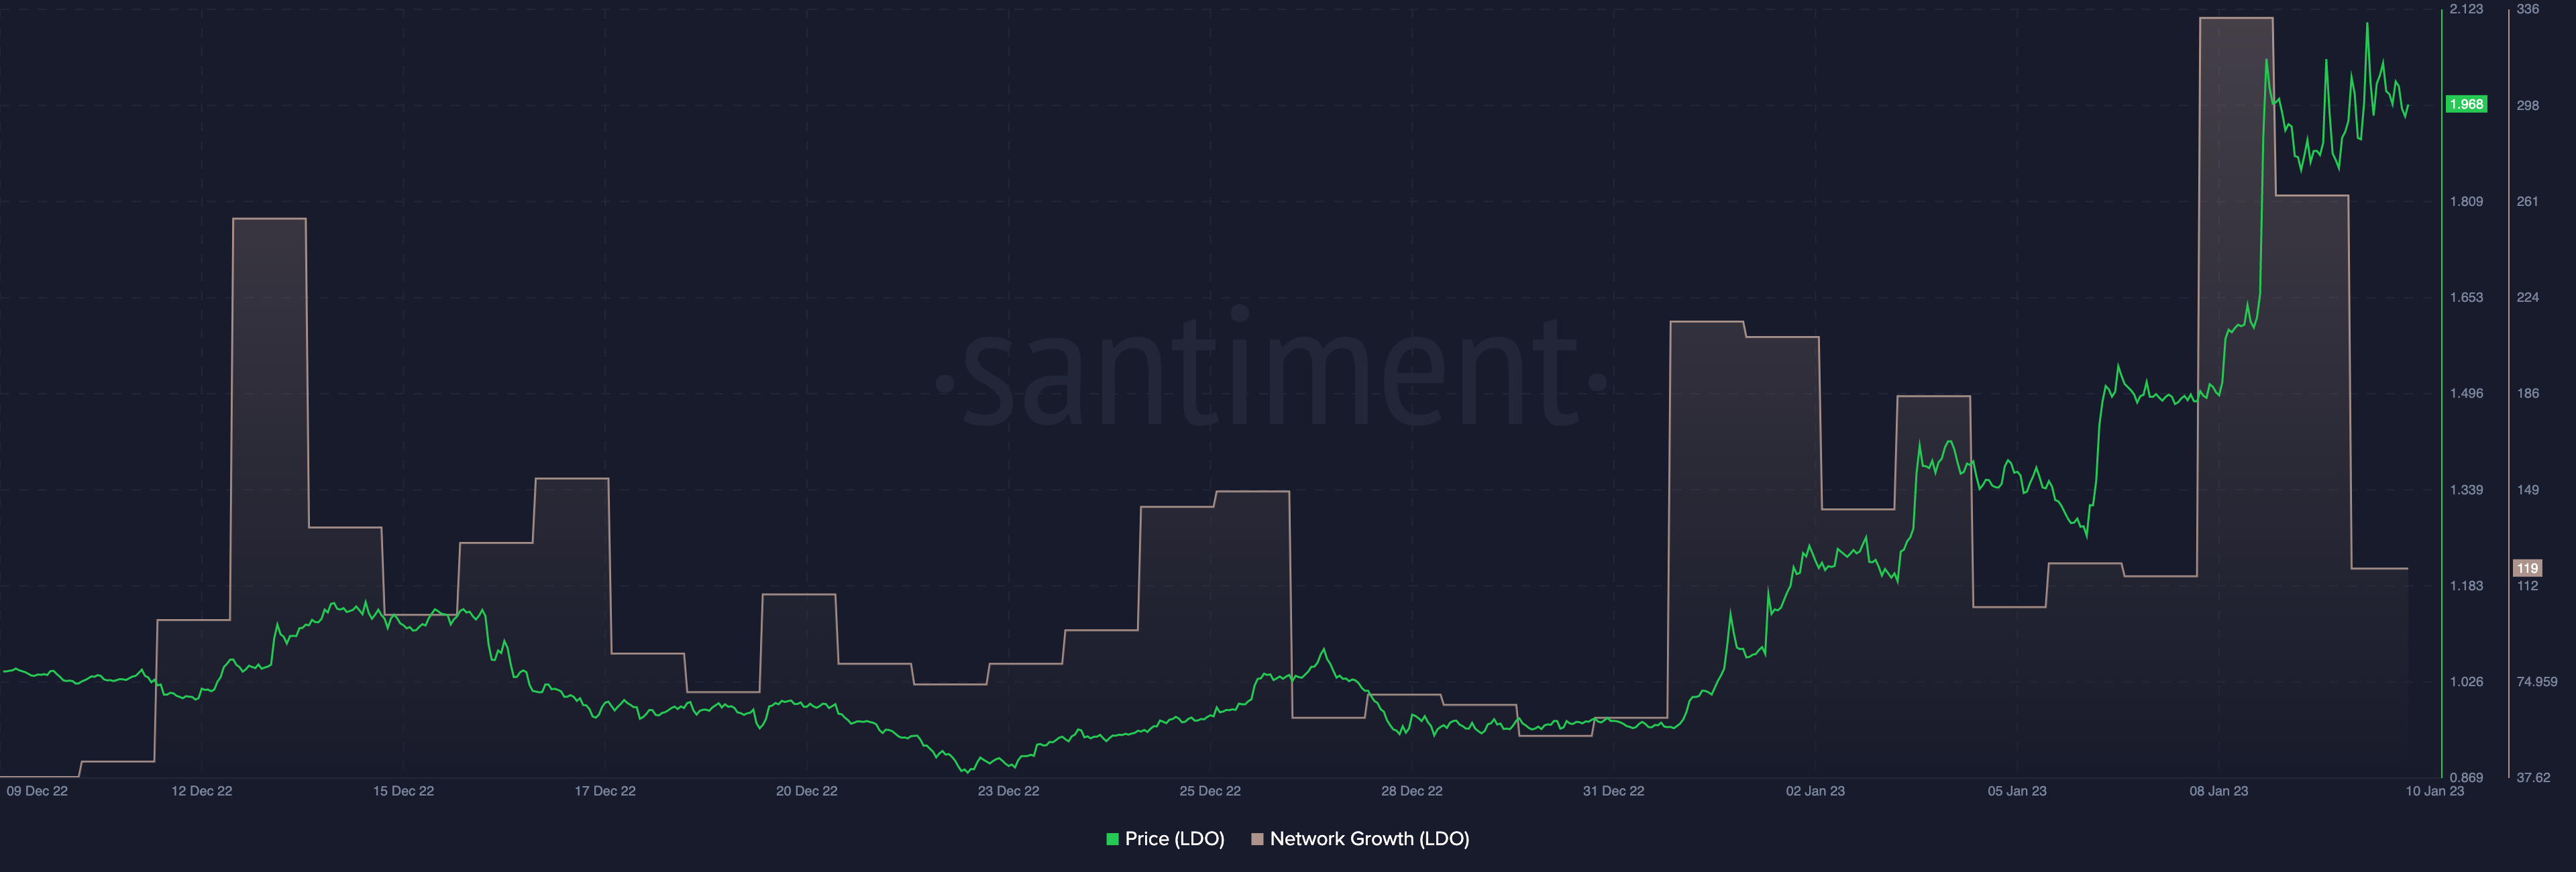The height and width of the screenshot is (872, 2576).
Task: Click the 1.026 price axis value
Action: [x=2466, y=681]
